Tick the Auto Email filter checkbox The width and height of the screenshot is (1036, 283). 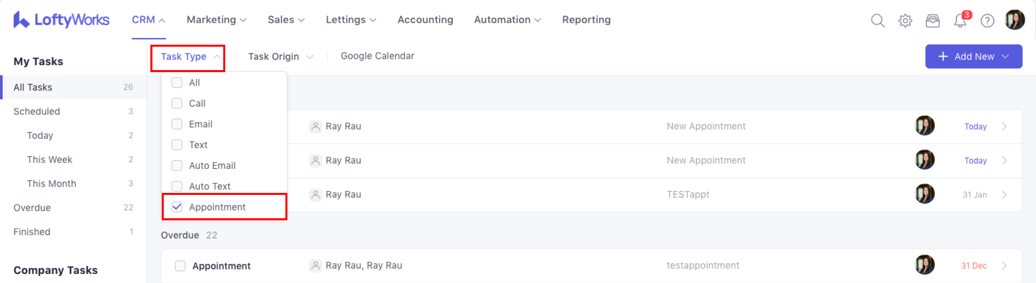click(177, 166)
